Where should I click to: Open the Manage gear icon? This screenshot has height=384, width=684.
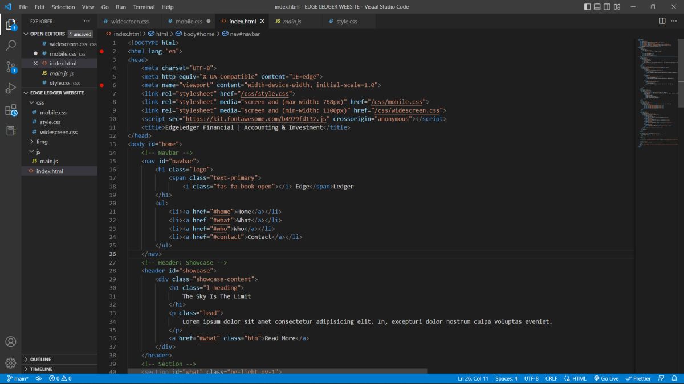click(11, 362)
